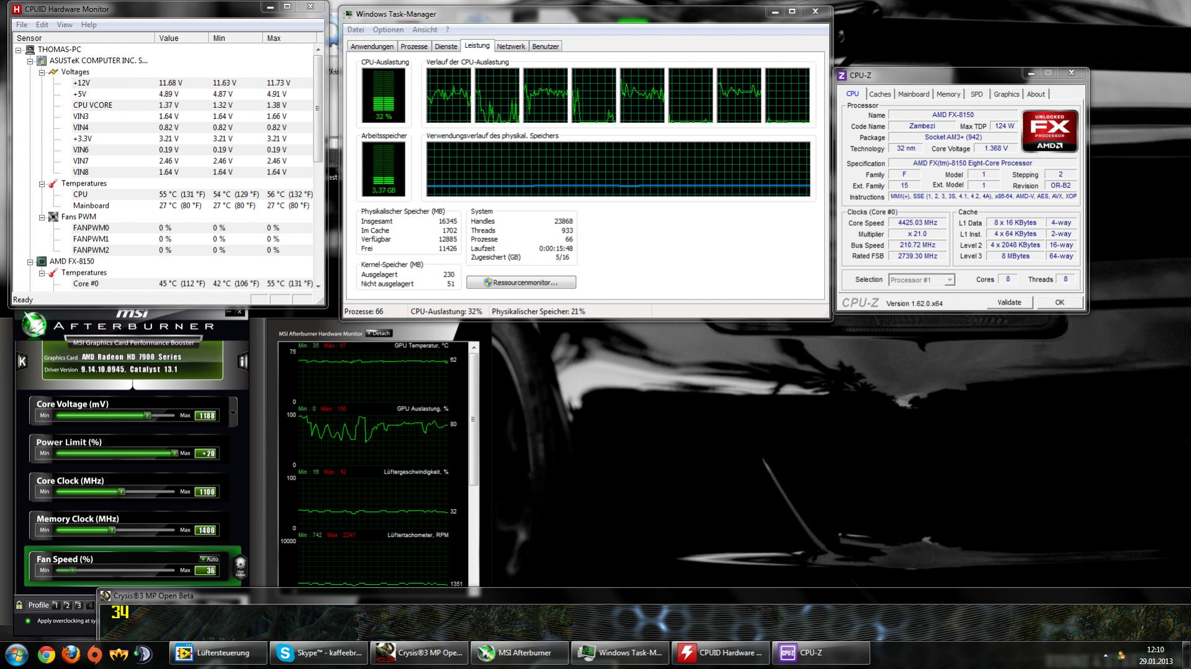
Task: Open Firefox from the taskbar
Action: tap(71, 654)
